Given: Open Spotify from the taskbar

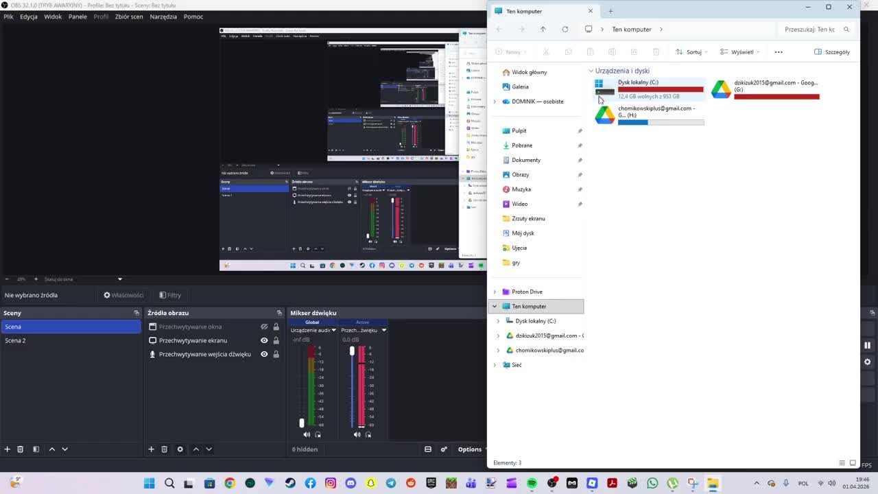Looking at the screenshot, I should [532, 484].
